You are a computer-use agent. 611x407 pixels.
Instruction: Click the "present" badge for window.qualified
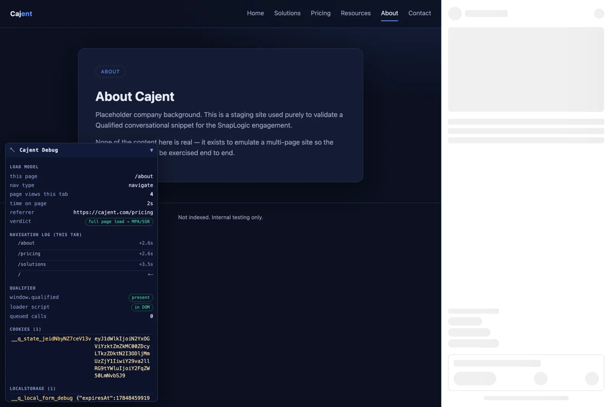[141, 298]
